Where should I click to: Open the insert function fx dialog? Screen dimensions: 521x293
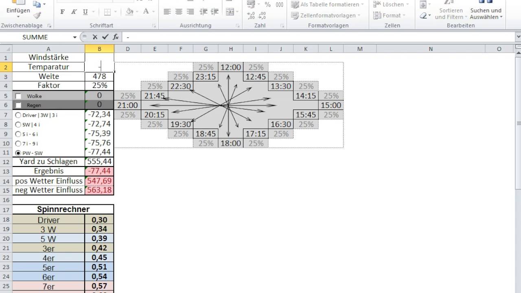(116, 37)
